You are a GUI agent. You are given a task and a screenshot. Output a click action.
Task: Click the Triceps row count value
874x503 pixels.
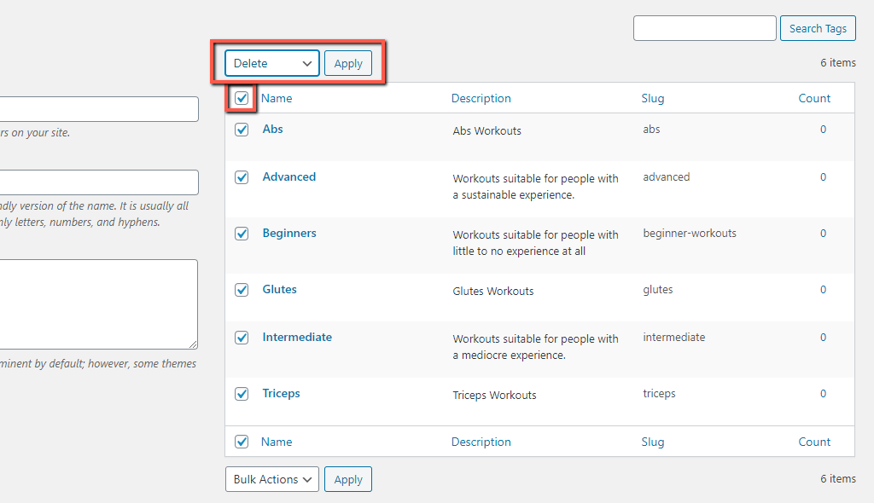[x=823, y=394]
